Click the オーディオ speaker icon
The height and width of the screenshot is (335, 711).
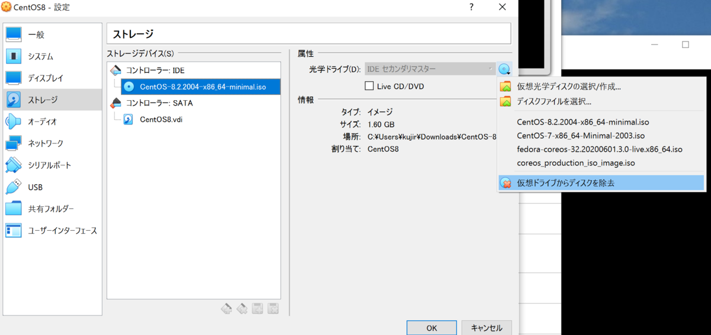click(14, 122)
